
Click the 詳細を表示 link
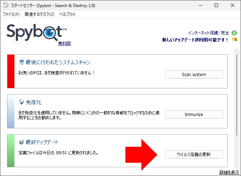pyautogui.click(x=229, y=172)
